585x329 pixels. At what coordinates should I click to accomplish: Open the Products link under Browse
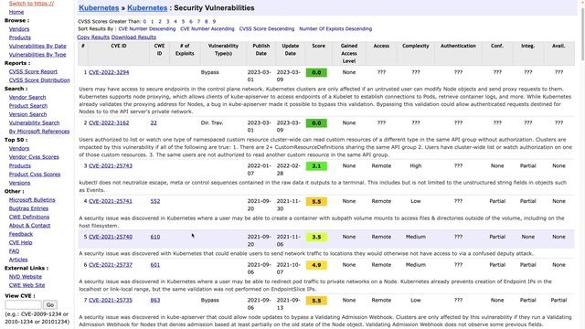tap(20, 37)
